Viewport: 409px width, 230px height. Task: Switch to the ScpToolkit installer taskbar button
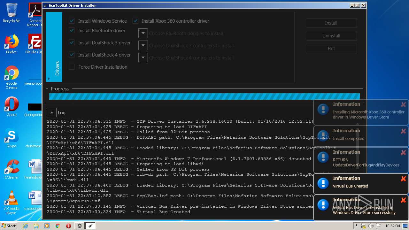90,226
